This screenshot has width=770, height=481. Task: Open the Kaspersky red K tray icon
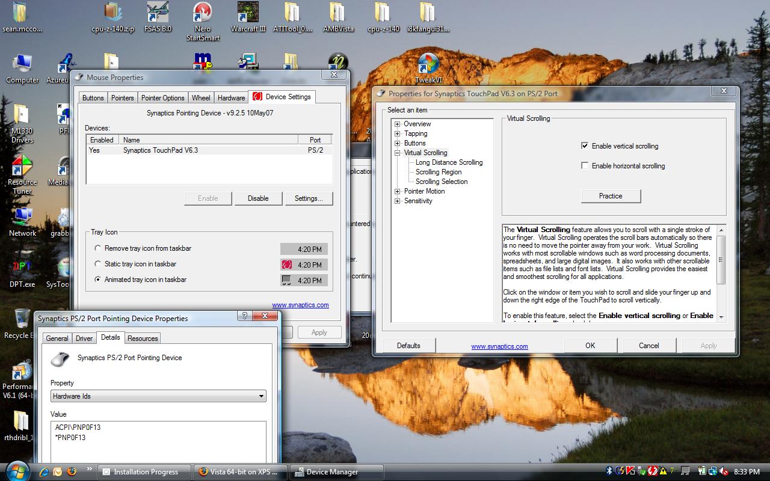click(x=630, y=471)
